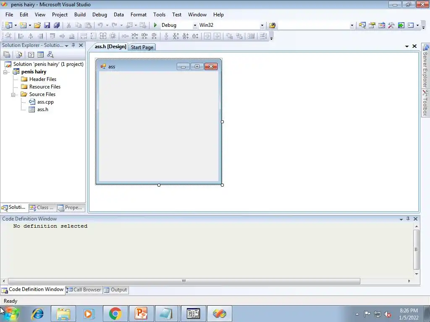Open the Debug configuration dropdown

pyautogui.click(x=195, y=26)
